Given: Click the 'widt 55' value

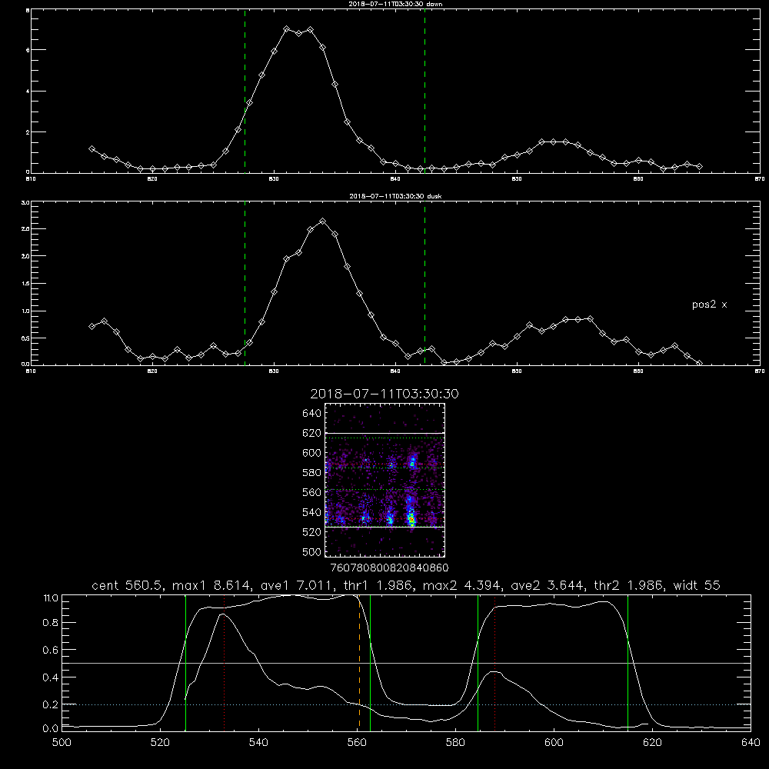Looking at the screenshot, I should [x=697, y=585].
